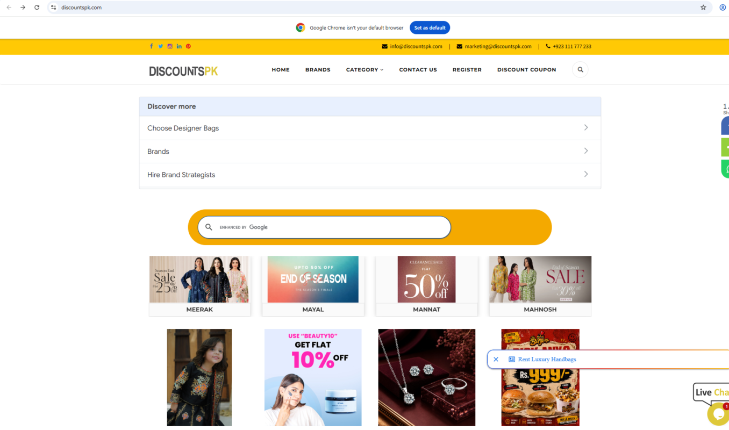The width and height of the screenshot is (729, 430).
Task: Open the Twitter social icon in top bar
Action: point(160,46)
